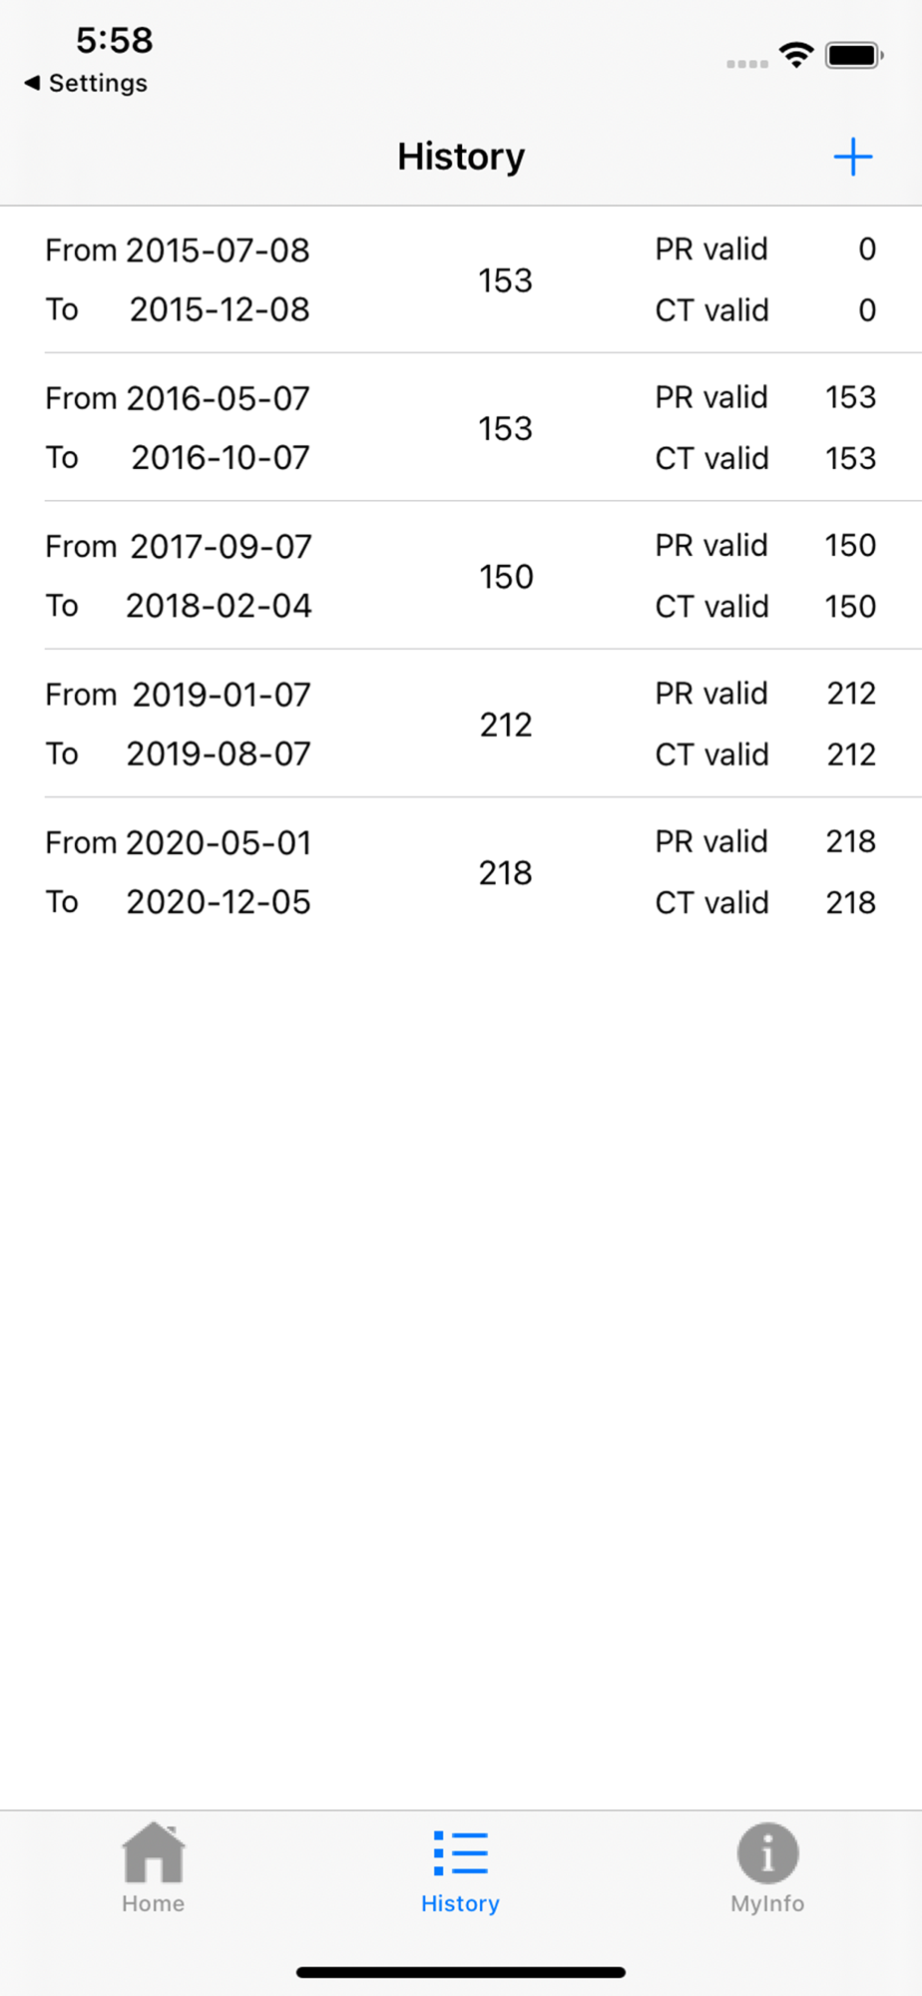Image resolution: width=922 pixels, height=1996 pixels.
Task: Tap the plus icon to add history
Action: [852, 157]
